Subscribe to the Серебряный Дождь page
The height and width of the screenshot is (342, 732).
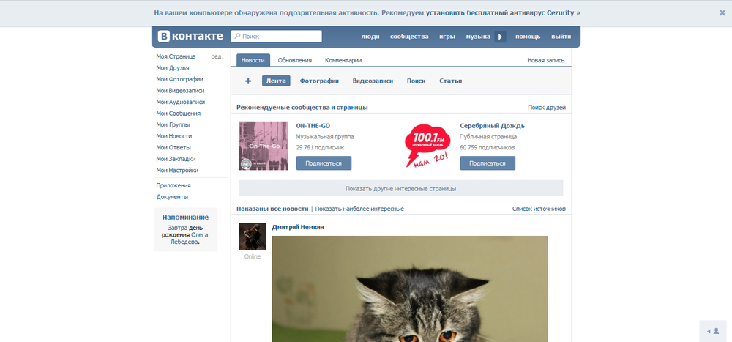click(488, 163)
